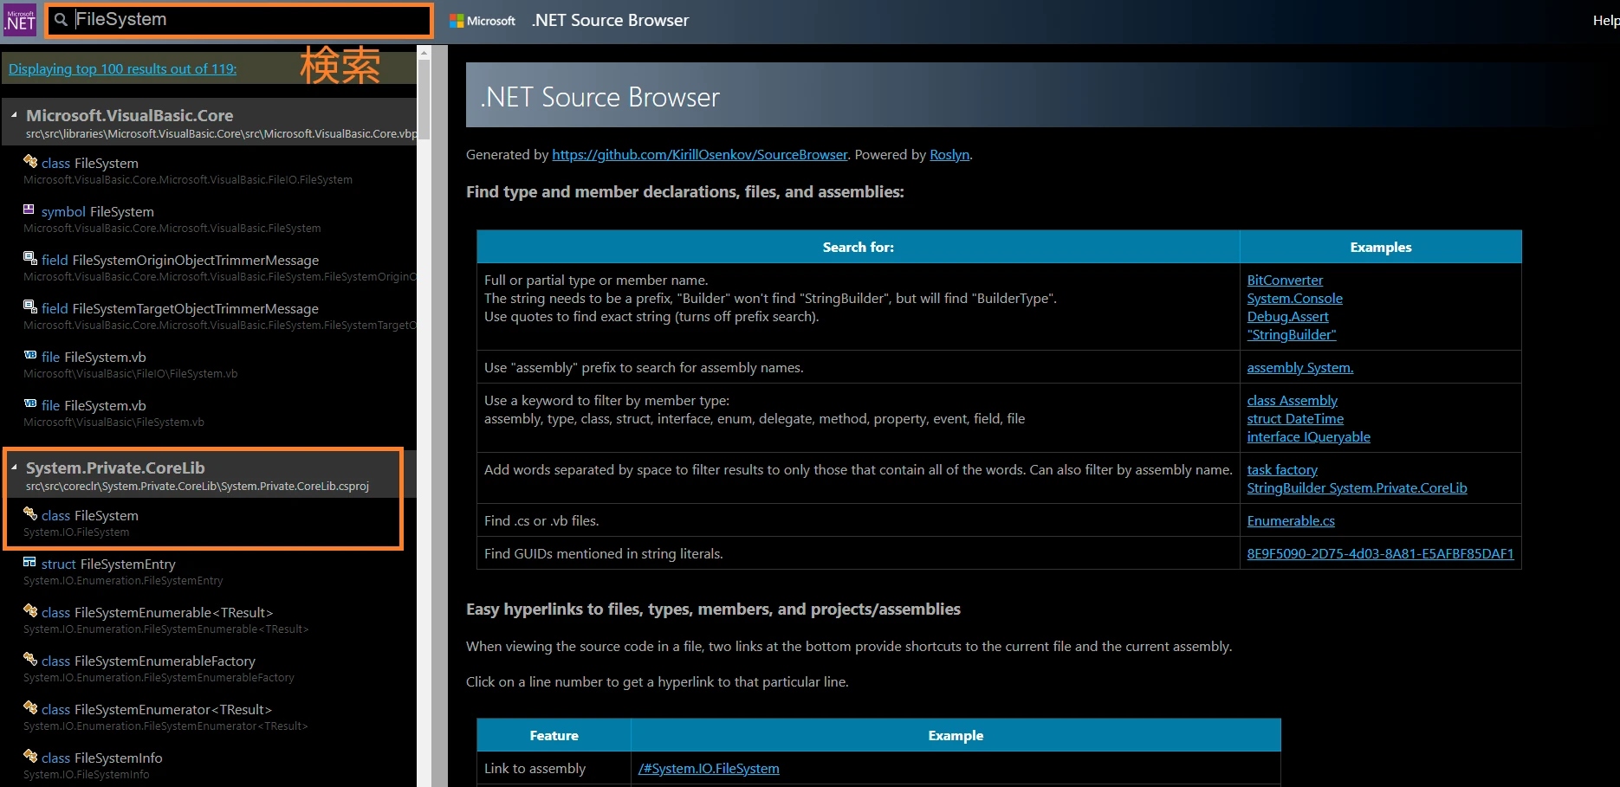
Task: Click the 'Feature' column header
Action: (x=554, y=735)
